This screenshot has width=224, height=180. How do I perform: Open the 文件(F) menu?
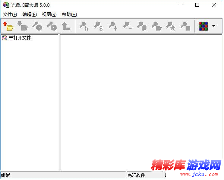coord(10,15)
